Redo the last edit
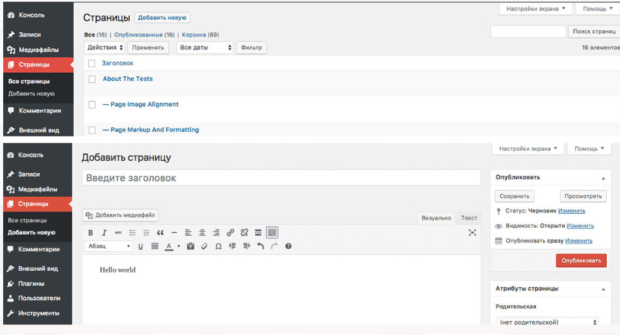 click(274, 246)
